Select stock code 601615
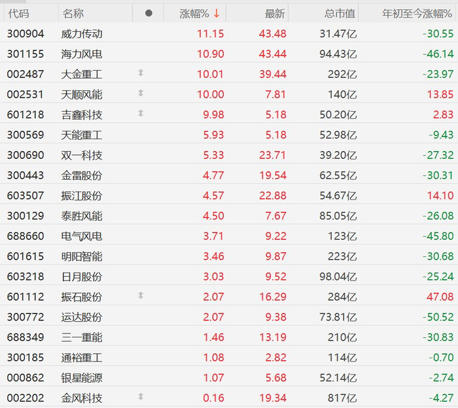 pos(26,256)
